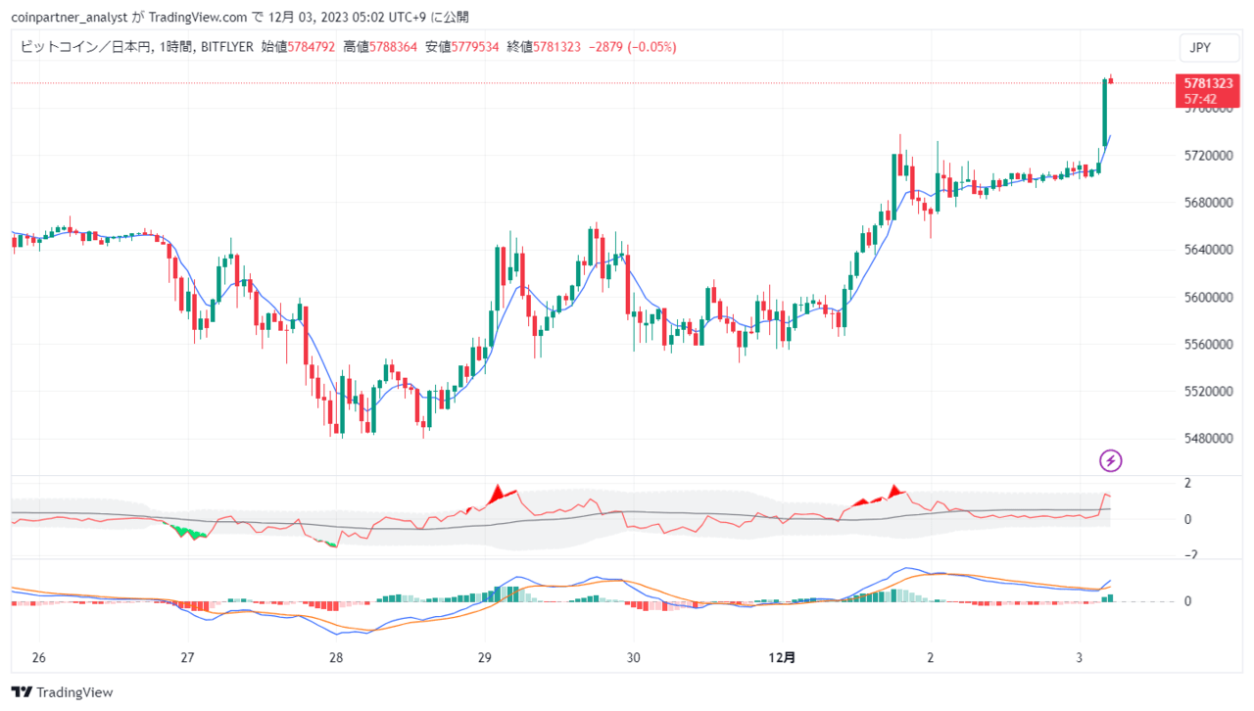Click the ビットコイン／日本円 symbol title
The height and width of the screenshot is (711, 1254).
click(x=84, y=47)
